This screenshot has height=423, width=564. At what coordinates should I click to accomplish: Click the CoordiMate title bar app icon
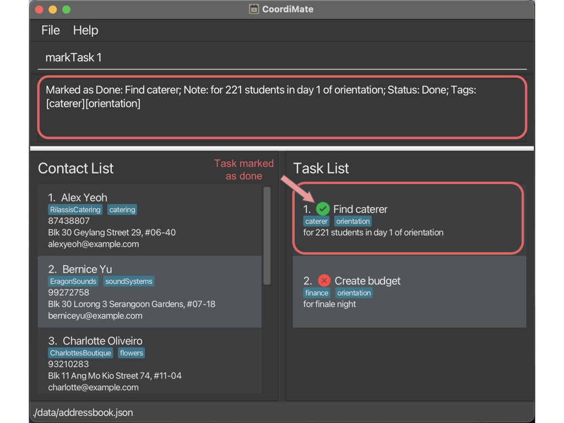(x=254, y=9)
